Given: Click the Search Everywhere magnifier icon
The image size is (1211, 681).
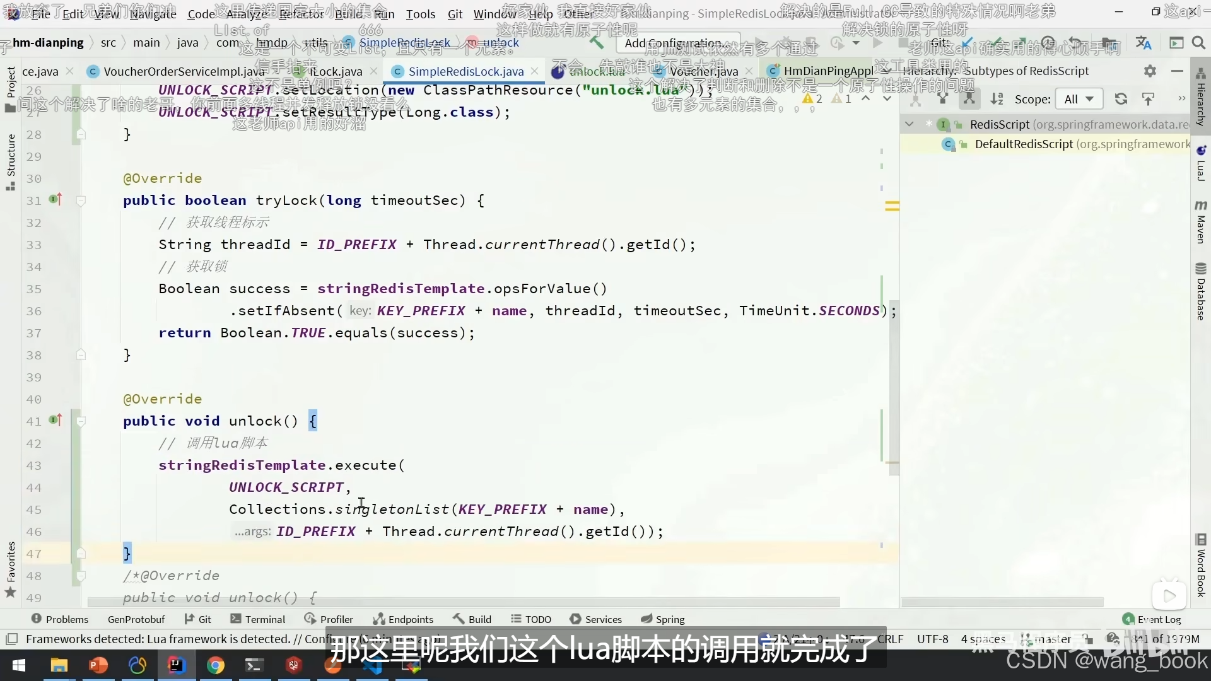Looking at the screenshot, I should click(x=1198, y=43).
